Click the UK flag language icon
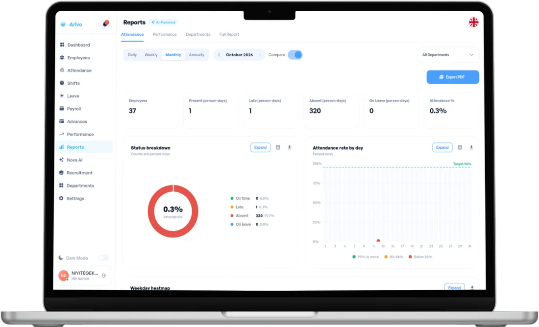 [474, 23]
